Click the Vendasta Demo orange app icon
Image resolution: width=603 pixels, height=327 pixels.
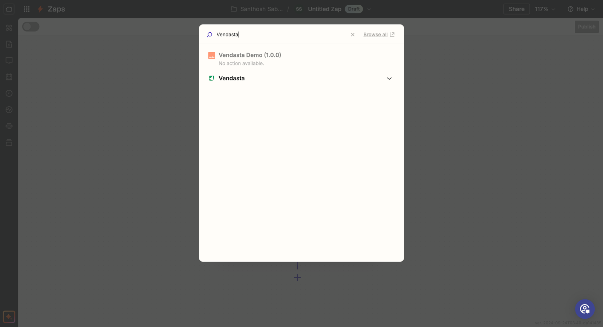(x=212, y=56)
